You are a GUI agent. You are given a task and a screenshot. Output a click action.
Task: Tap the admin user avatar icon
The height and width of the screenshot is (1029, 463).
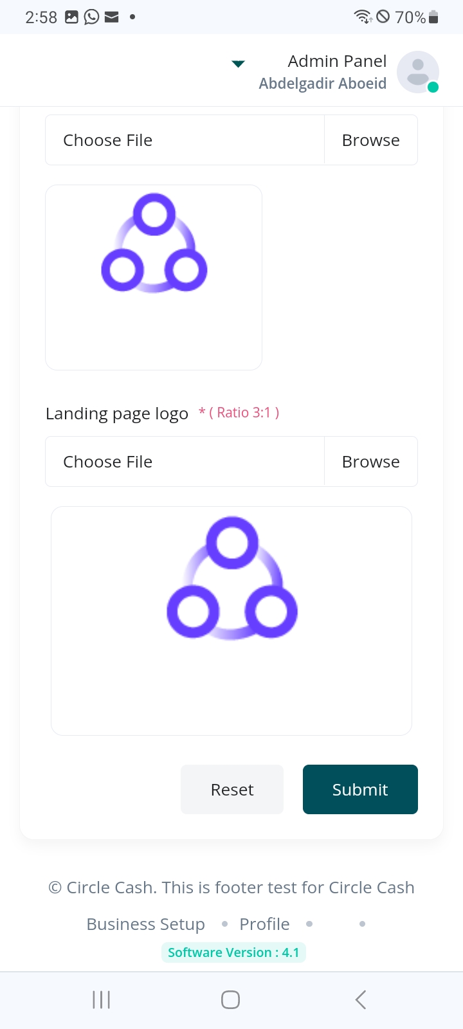point(417,71)
